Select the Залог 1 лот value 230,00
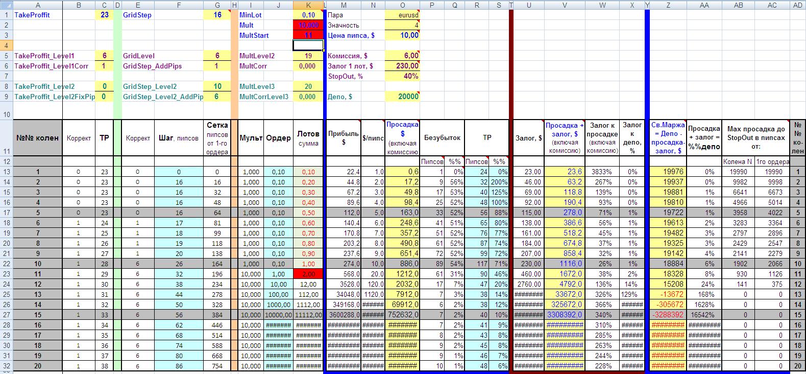 click(x=402, y=66)
